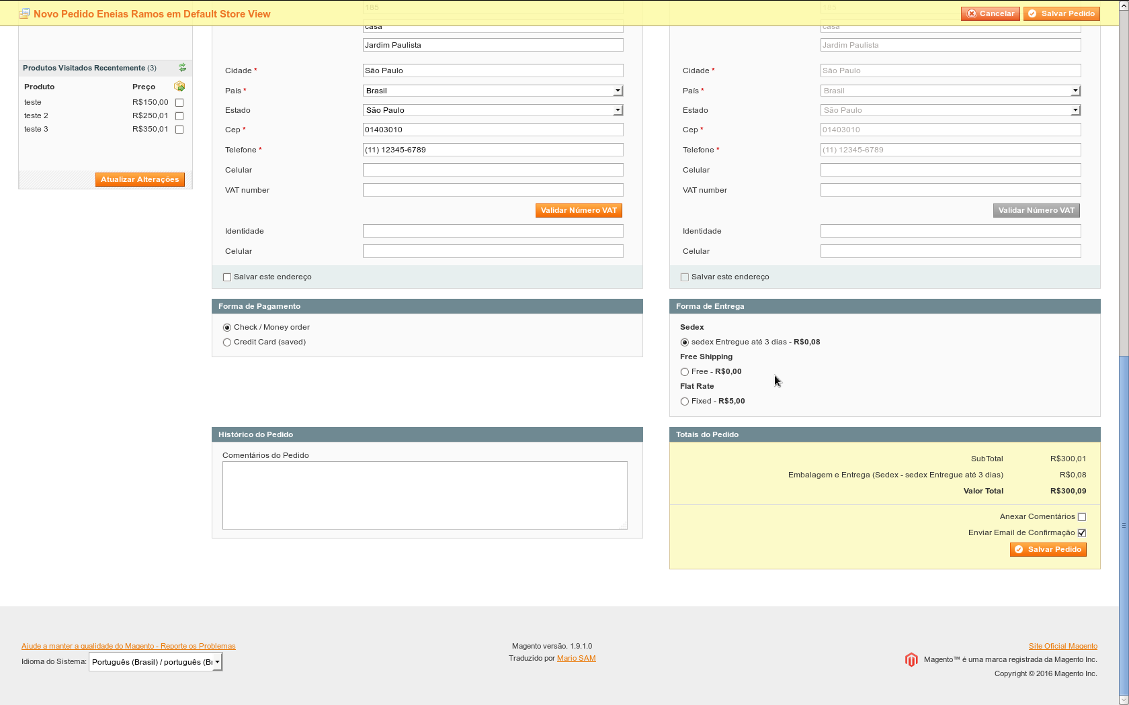
Task: Click the order icon beside Novo Pedido title
Action: pyautogui.click(x=24, y=13)
